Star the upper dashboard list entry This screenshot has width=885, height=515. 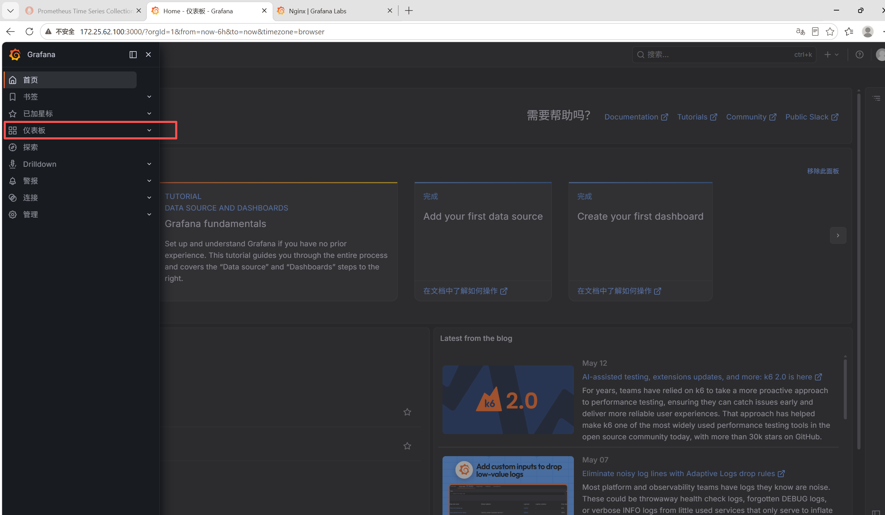(407, 412)
